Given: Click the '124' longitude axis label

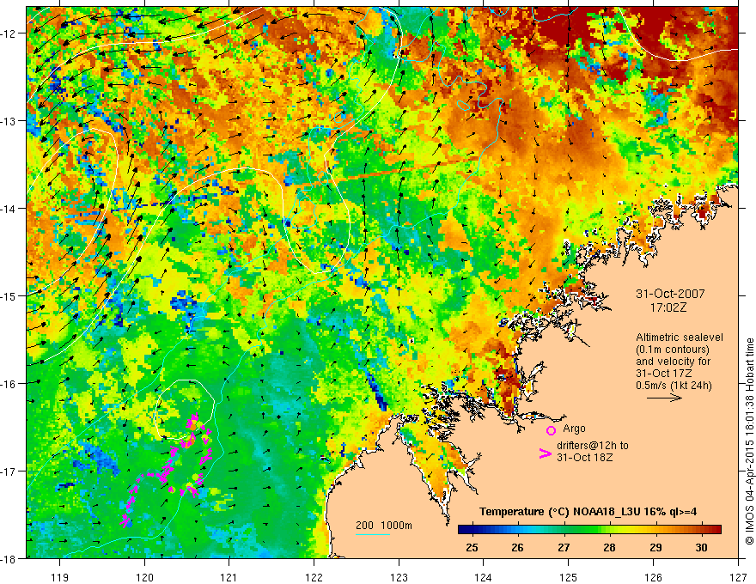Looking at the screenshot, I should click(484, 577).
